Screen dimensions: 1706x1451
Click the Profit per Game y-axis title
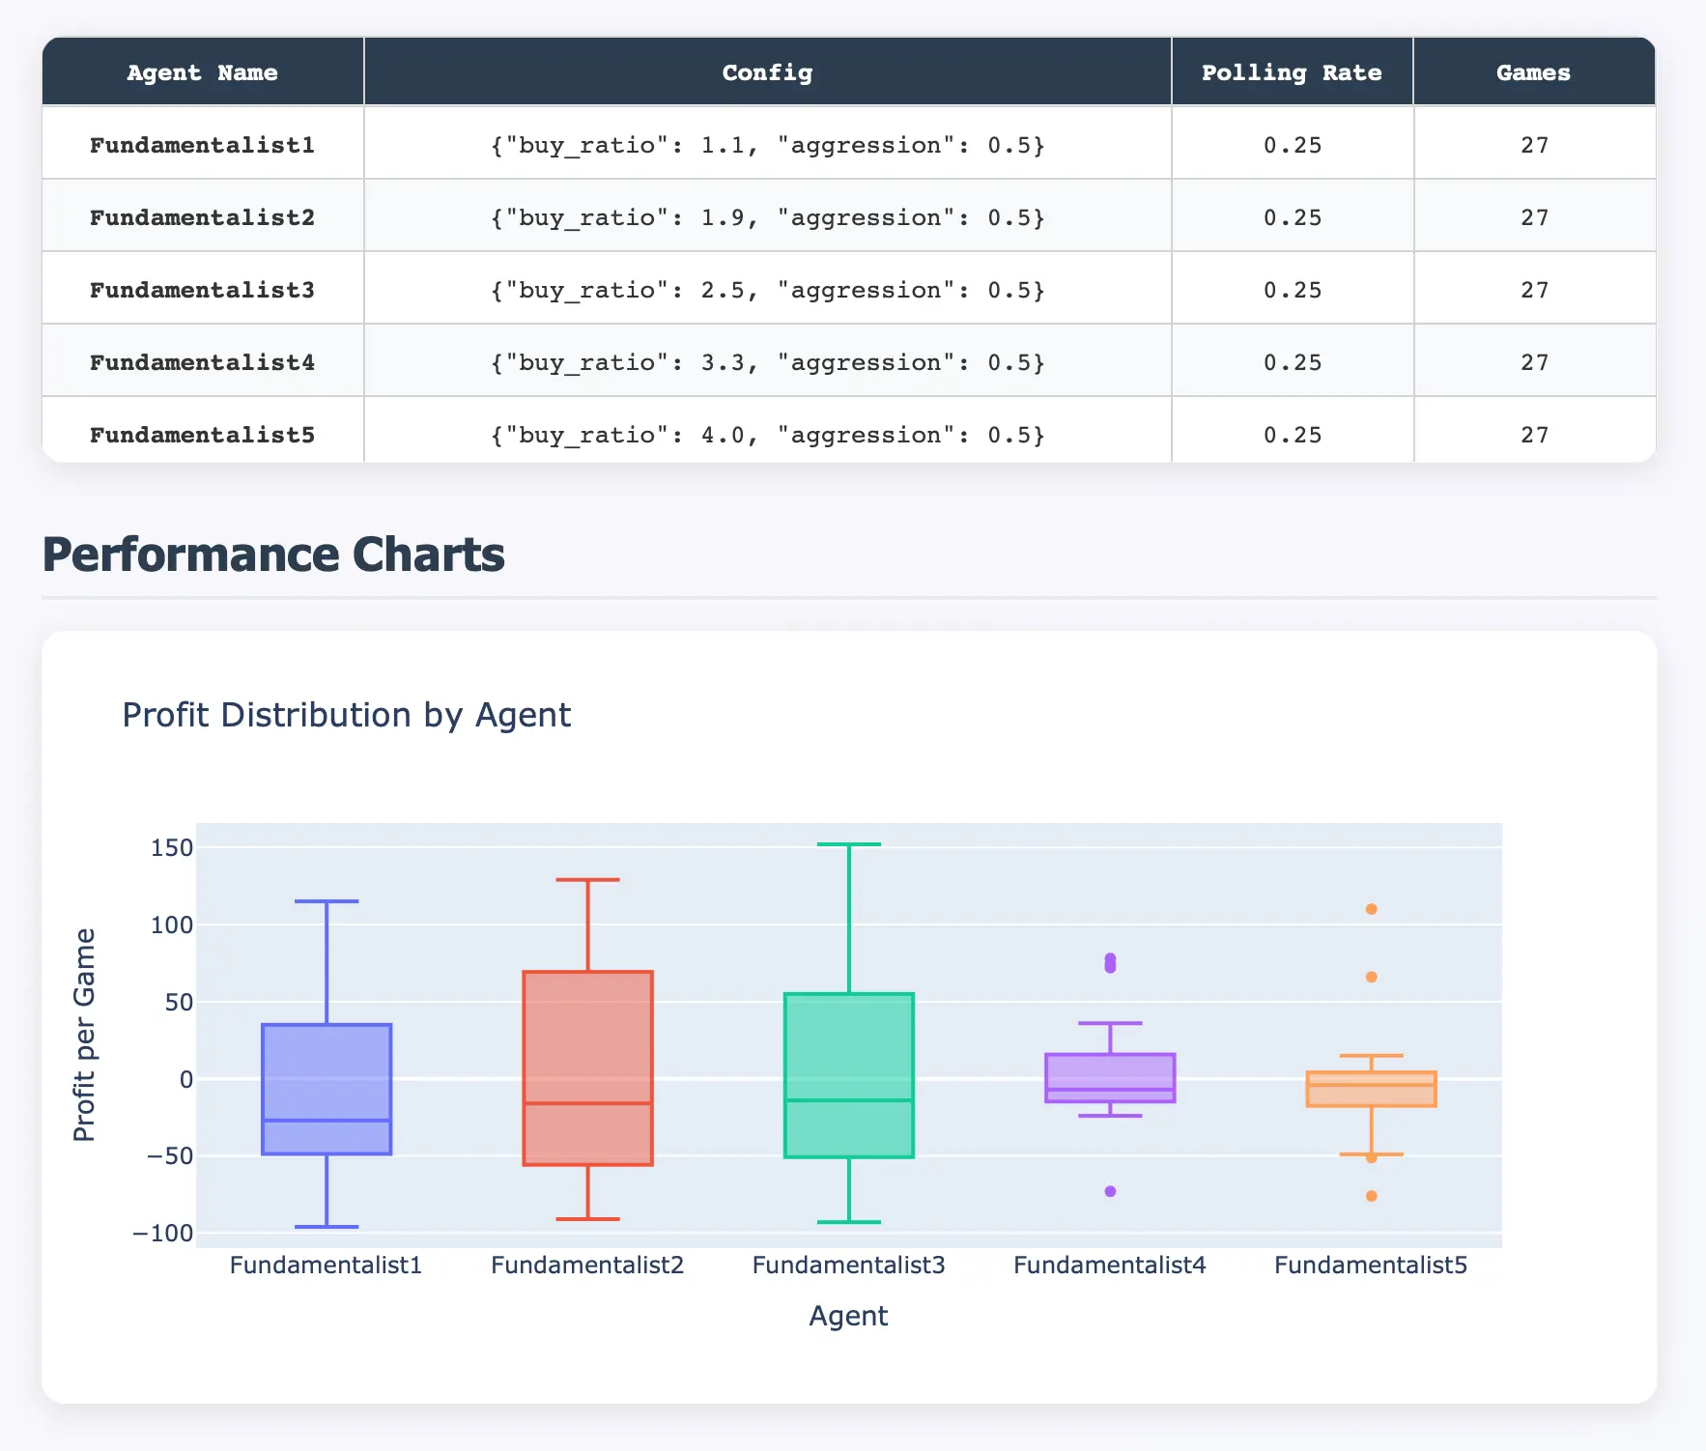pyautogui.click(x=85, y=1035)
